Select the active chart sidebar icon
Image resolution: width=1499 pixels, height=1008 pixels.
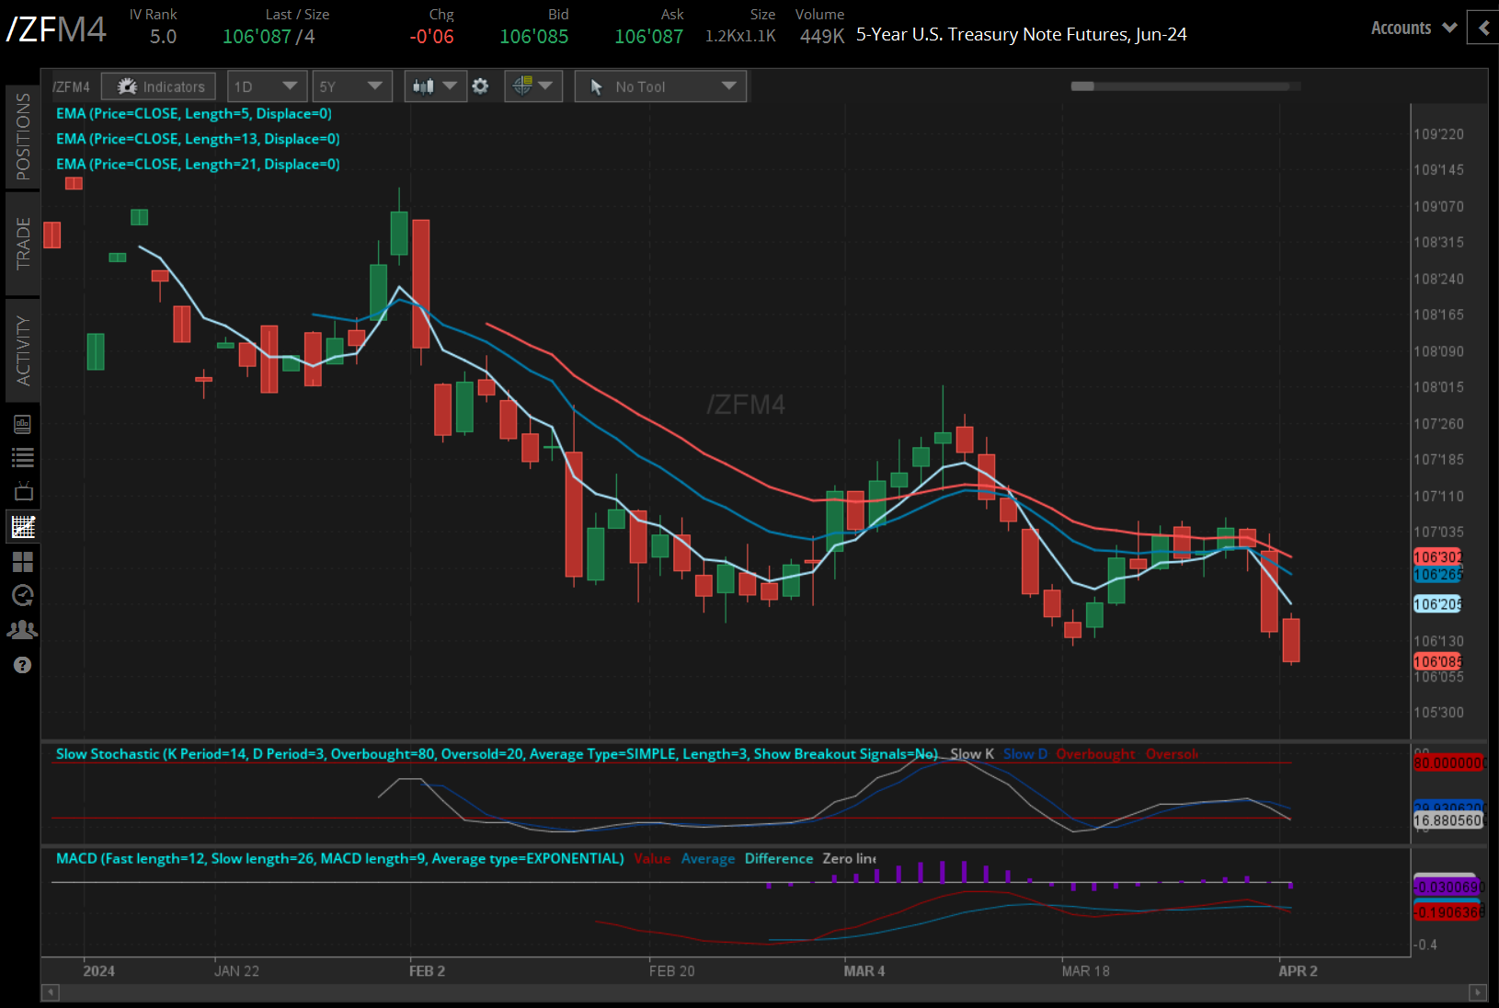pos(23,527)
